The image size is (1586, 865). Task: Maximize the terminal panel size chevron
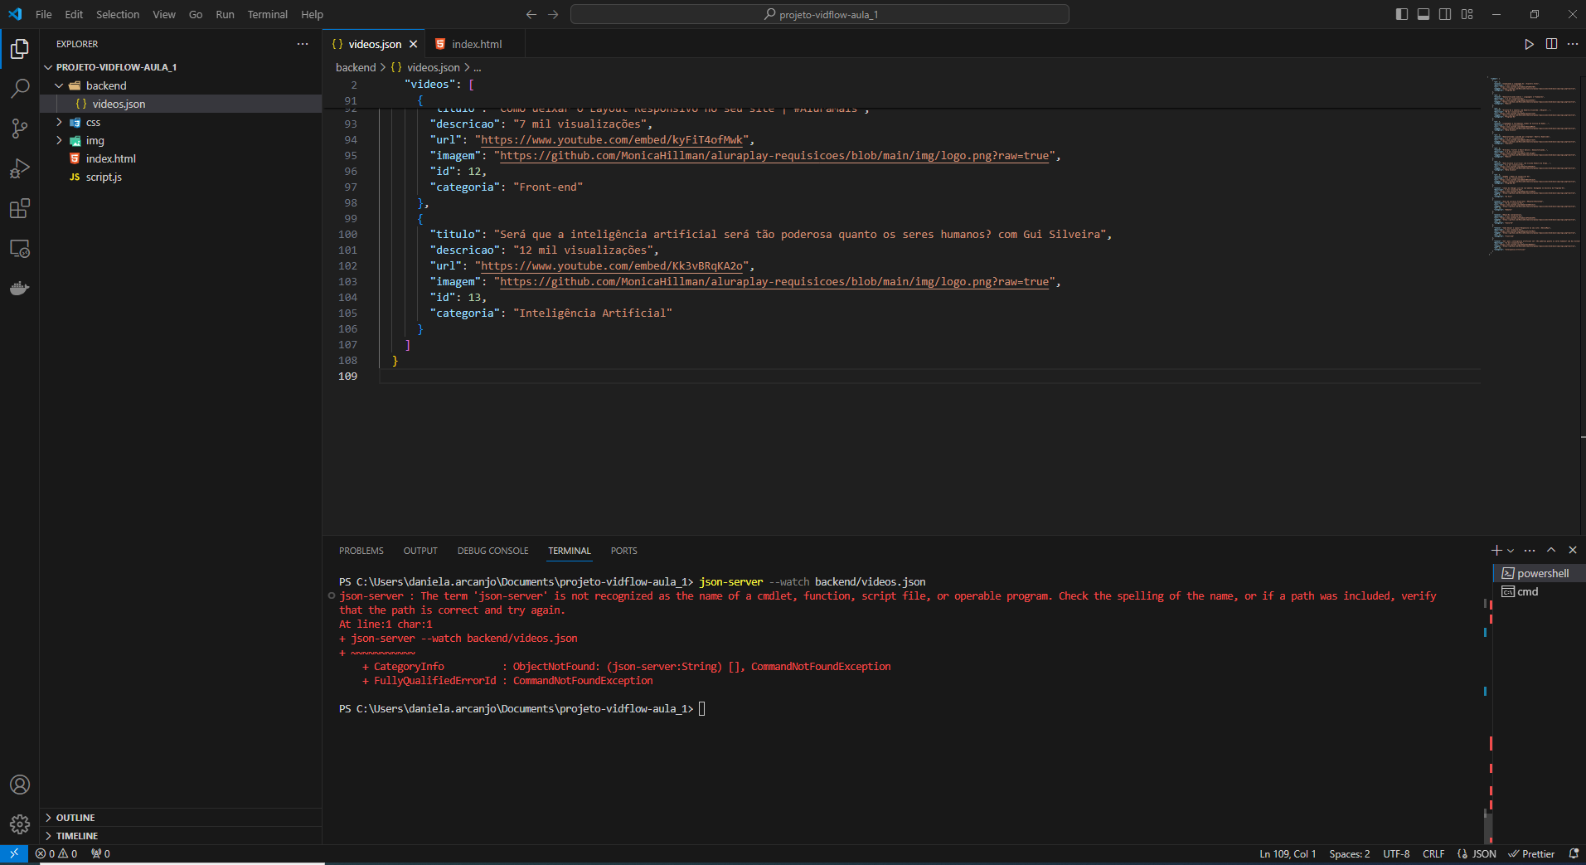pos(1551,551)
